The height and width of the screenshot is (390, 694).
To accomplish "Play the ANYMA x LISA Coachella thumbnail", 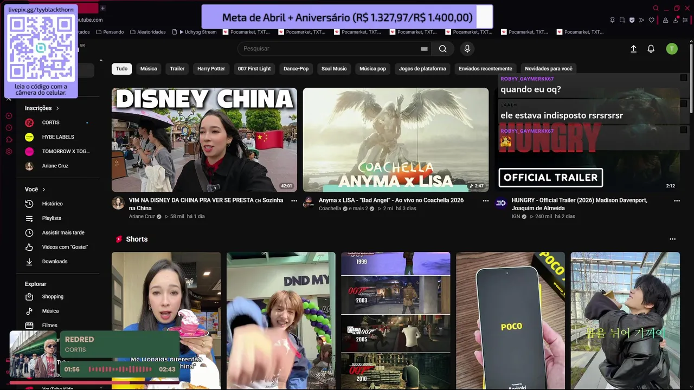I will [x=396, y=140].
